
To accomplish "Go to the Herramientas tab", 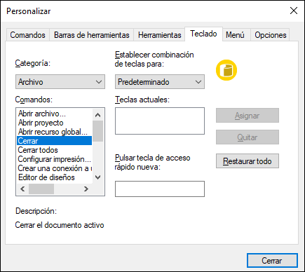I will coord(159,35).
